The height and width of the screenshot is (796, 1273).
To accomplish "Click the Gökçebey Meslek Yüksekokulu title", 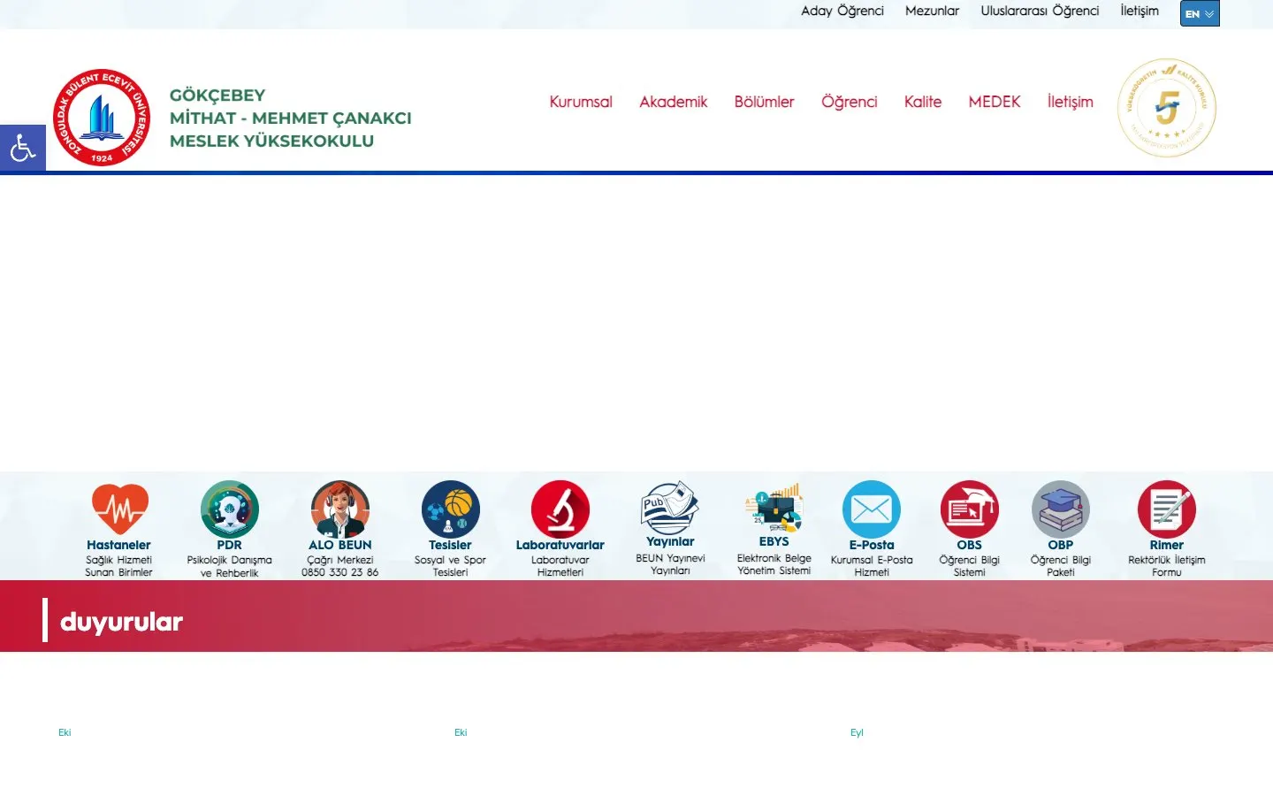I will pos(290,118).
